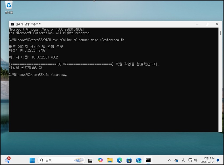Open Microsoft Store from the taskbar

129,160
